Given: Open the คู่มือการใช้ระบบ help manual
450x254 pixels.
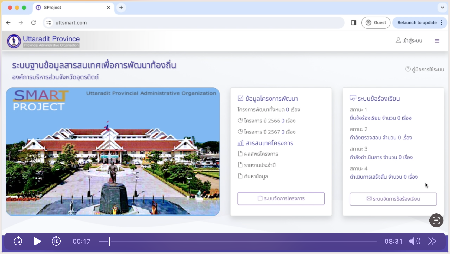Looking at the screenshot, I should pyautogui.click(x=425, y=70).
